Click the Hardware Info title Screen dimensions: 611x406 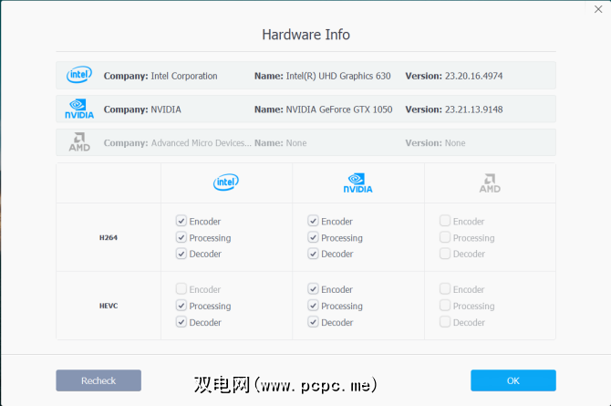coord(305,35)
